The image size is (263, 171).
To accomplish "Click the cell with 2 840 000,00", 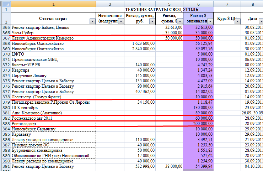I will coord(140,49).
